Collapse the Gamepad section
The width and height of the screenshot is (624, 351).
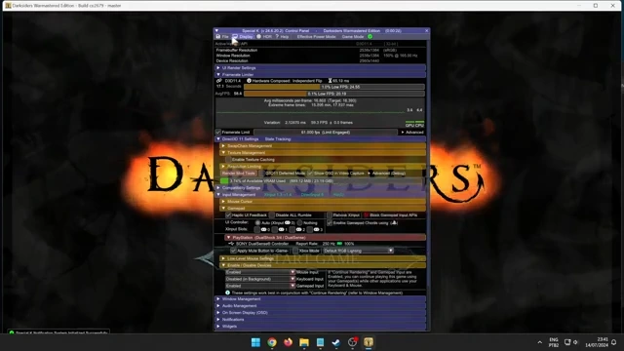click(323, 209)
